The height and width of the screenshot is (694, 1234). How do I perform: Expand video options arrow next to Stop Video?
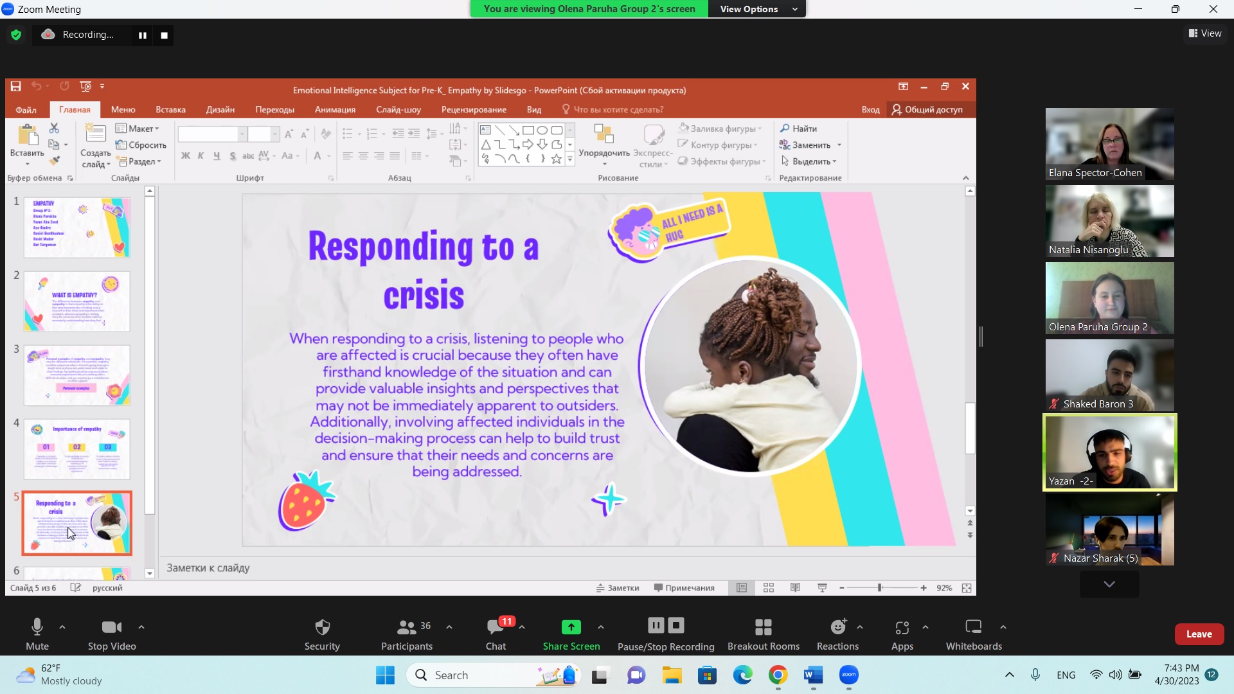coord(141,627)
